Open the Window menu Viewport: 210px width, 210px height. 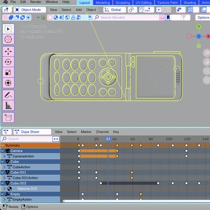(52, 2)
